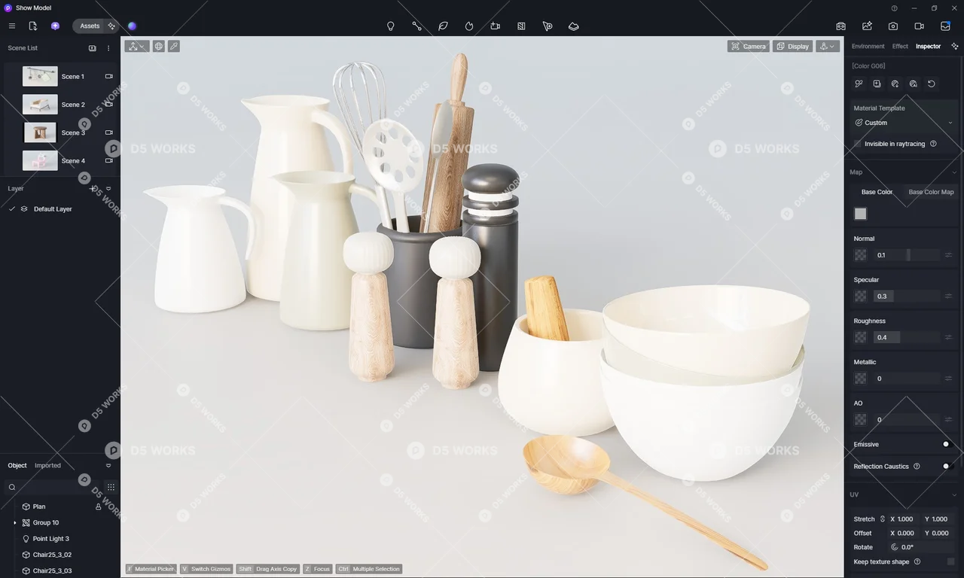Open the hamburger menu at top left
Viewport: 964px width, 578px height.
click(12, 26)
